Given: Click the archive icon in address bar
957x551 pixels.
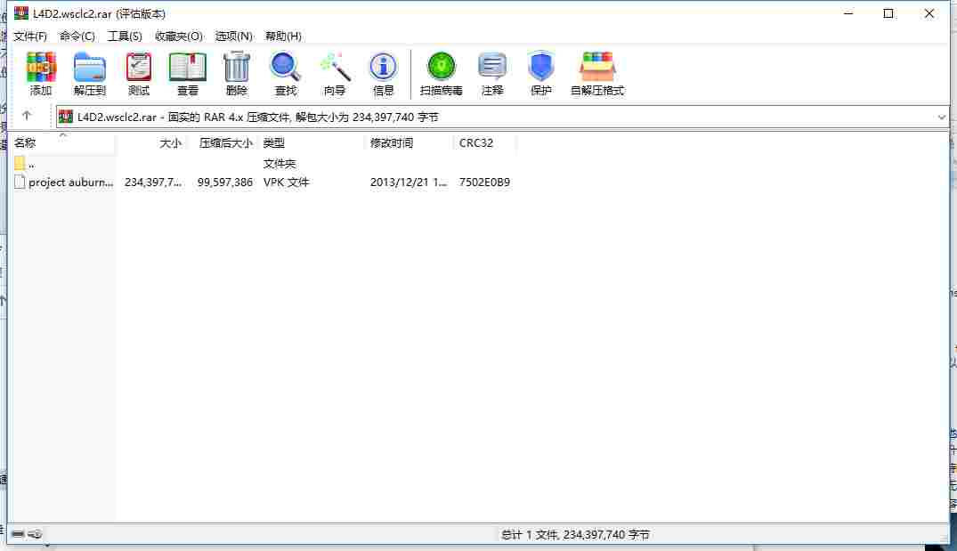Looking at the screenshot, I should (x=66, y=117).
